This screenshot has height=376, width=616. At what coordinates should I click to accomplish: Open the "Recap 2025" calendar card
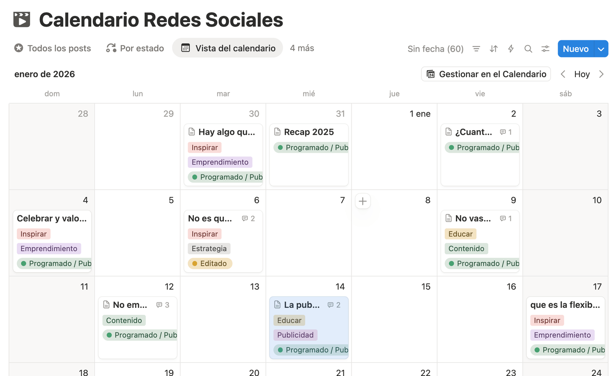309,155
